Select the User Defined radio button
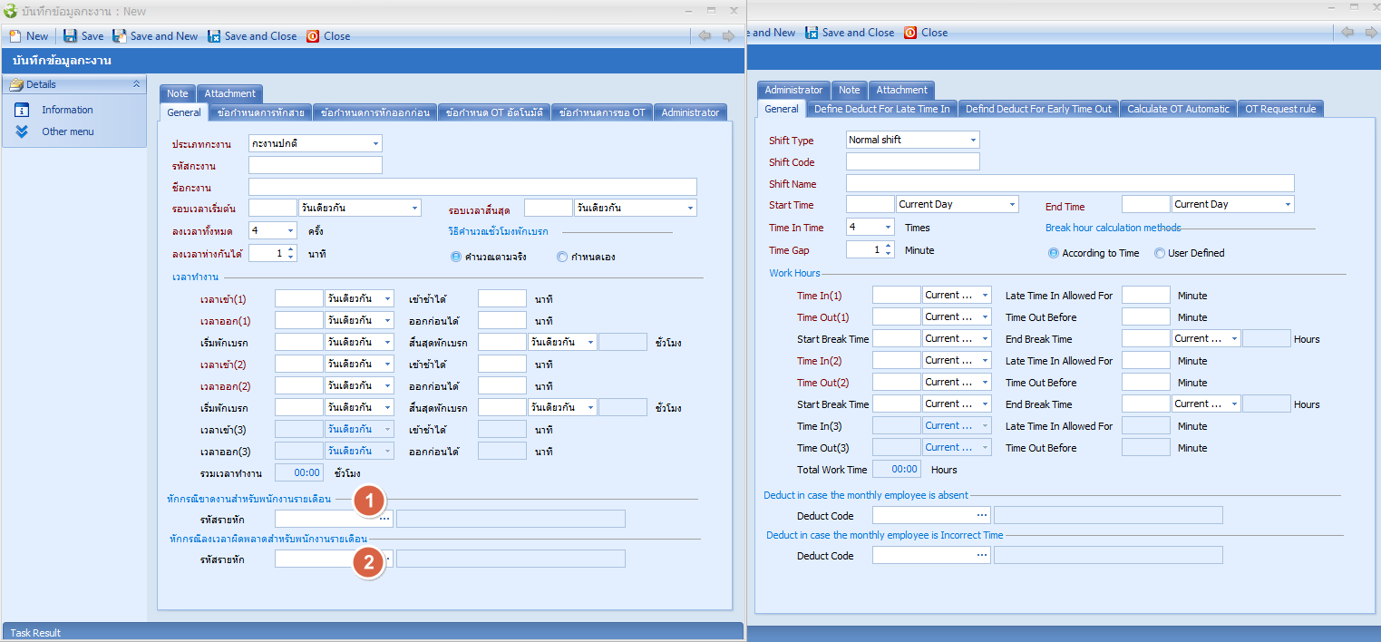1381x642 pixels. (x=1160, y=254)
